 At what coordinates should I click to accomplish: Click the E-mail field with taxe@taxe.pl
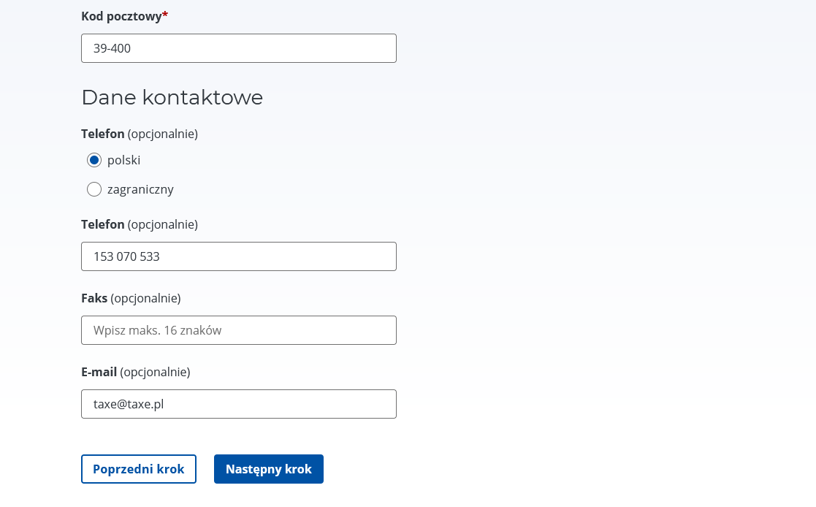(x=238, y=404)
